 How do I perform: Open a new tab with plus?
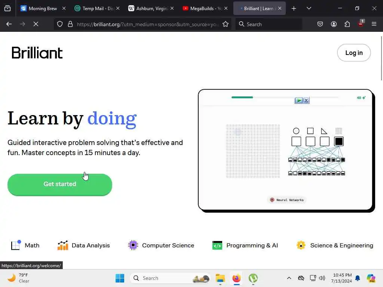tap(294, 9)
